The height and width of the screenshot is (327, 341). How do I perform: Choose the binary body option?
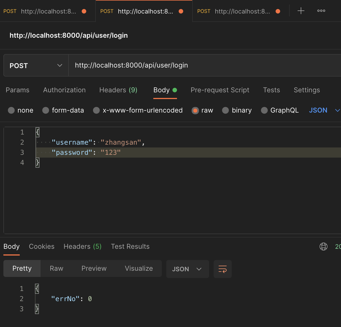click(x=225, y=110)
